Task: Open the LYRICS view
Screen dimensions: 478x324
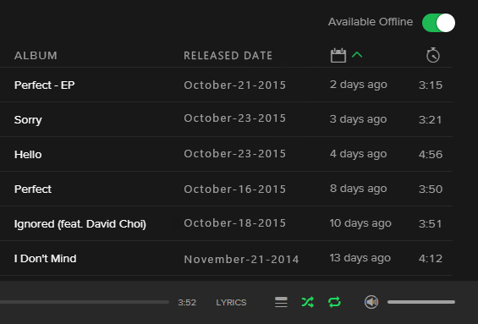Action: pyautogui.click(x=231, y=302)
